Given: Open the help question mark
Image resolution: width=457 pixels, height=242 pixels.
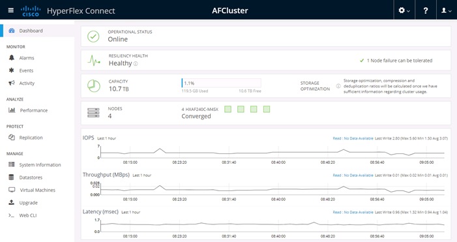Looking at the screenshot, I should [x=426, y=10].
